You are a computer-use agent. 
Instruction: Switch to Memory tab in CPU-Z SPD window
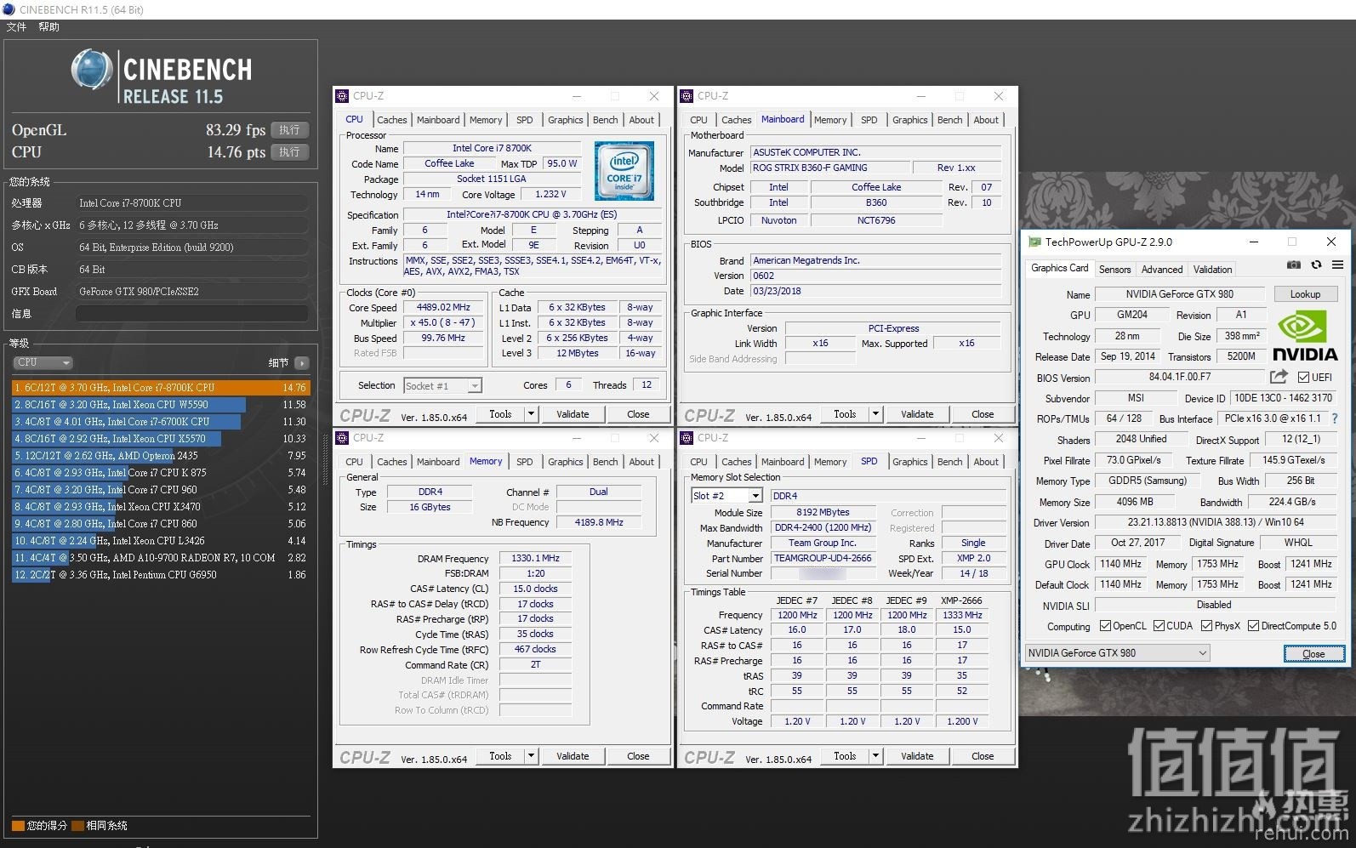pos(830,462)
